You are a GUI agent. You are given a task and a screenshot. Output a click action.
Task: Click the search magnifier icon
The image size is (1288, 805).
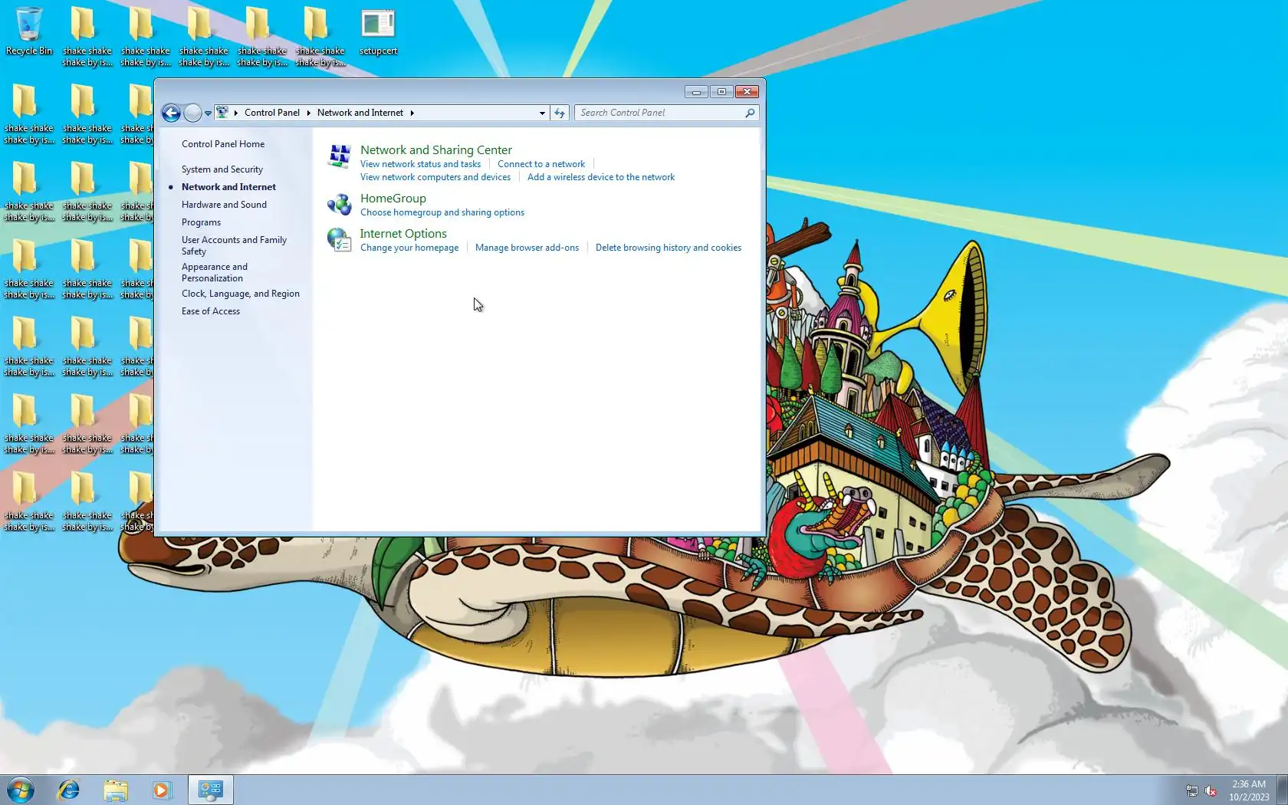click(x=750, y=113)
